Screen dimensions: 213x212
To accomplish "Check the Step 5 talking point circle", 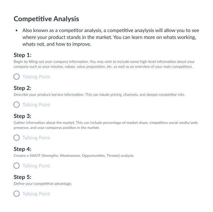I will click(17, 194).
